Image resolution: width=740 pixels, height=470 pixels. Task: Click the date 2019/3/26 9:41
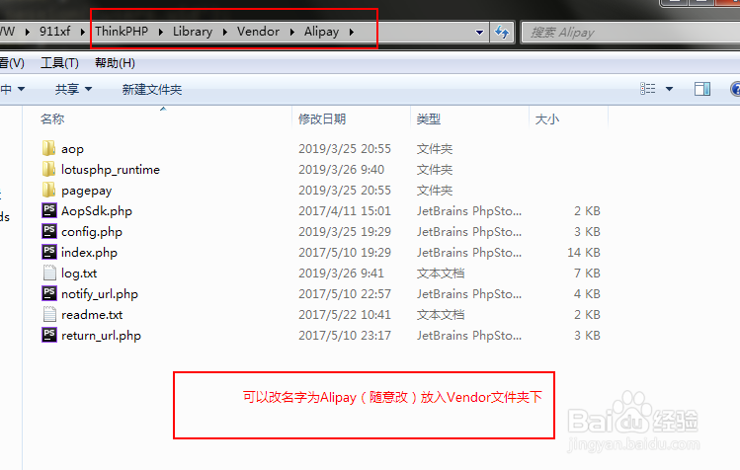pos(341,274)
